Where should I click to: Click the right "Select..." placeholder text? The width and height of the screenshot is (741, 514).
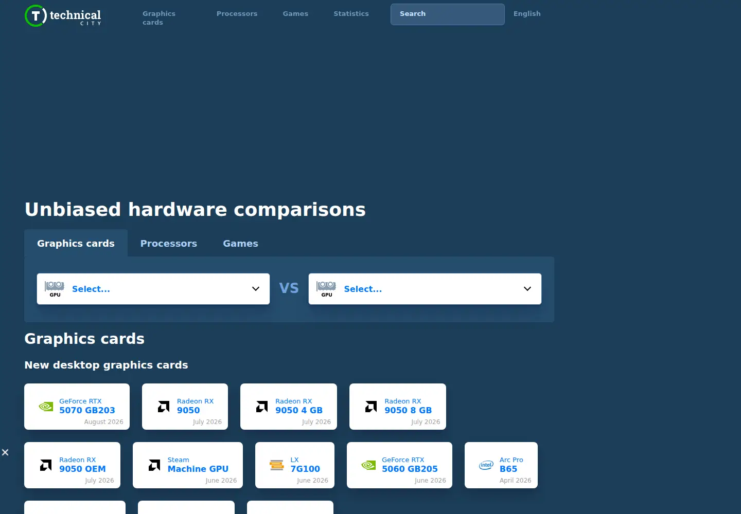pos(363,289)
